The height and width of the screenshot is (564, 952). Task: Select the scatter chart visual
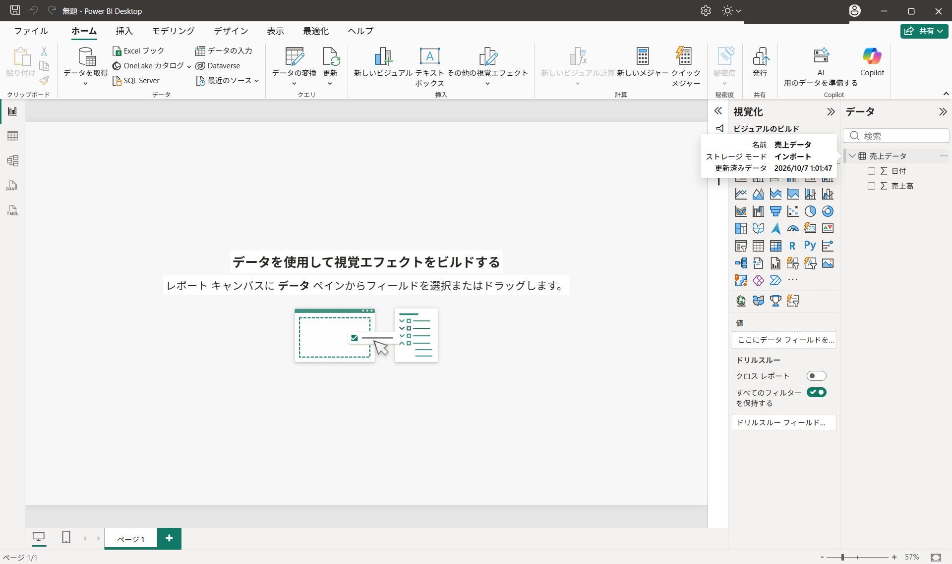[793, 211]
